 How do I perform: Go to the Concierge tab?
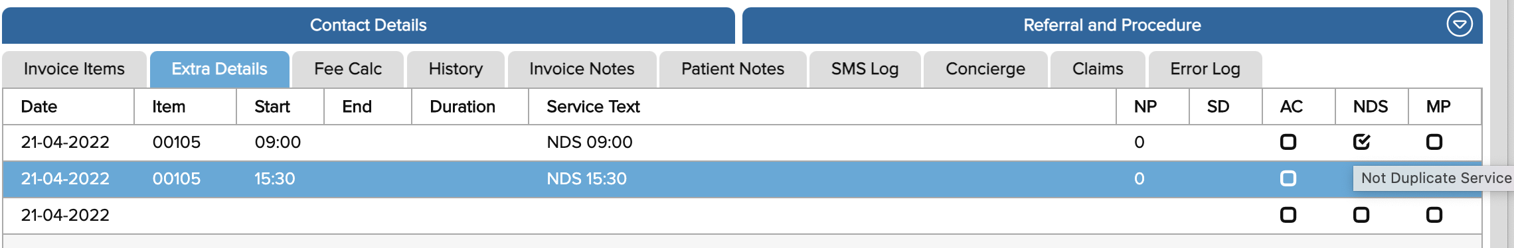(985, 69)
